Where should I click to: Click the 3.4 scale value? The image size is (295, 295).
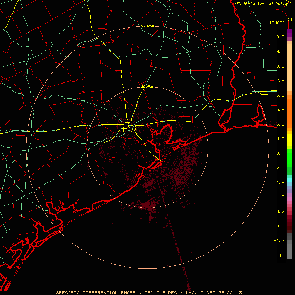pyautogui.click(x=280, y=153)
